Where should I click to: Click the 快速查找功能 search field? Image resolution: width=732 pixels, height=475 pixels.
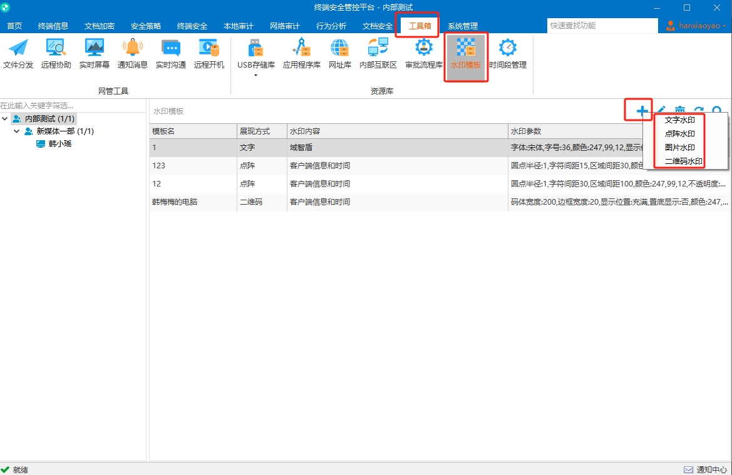(x=602, y=26)
